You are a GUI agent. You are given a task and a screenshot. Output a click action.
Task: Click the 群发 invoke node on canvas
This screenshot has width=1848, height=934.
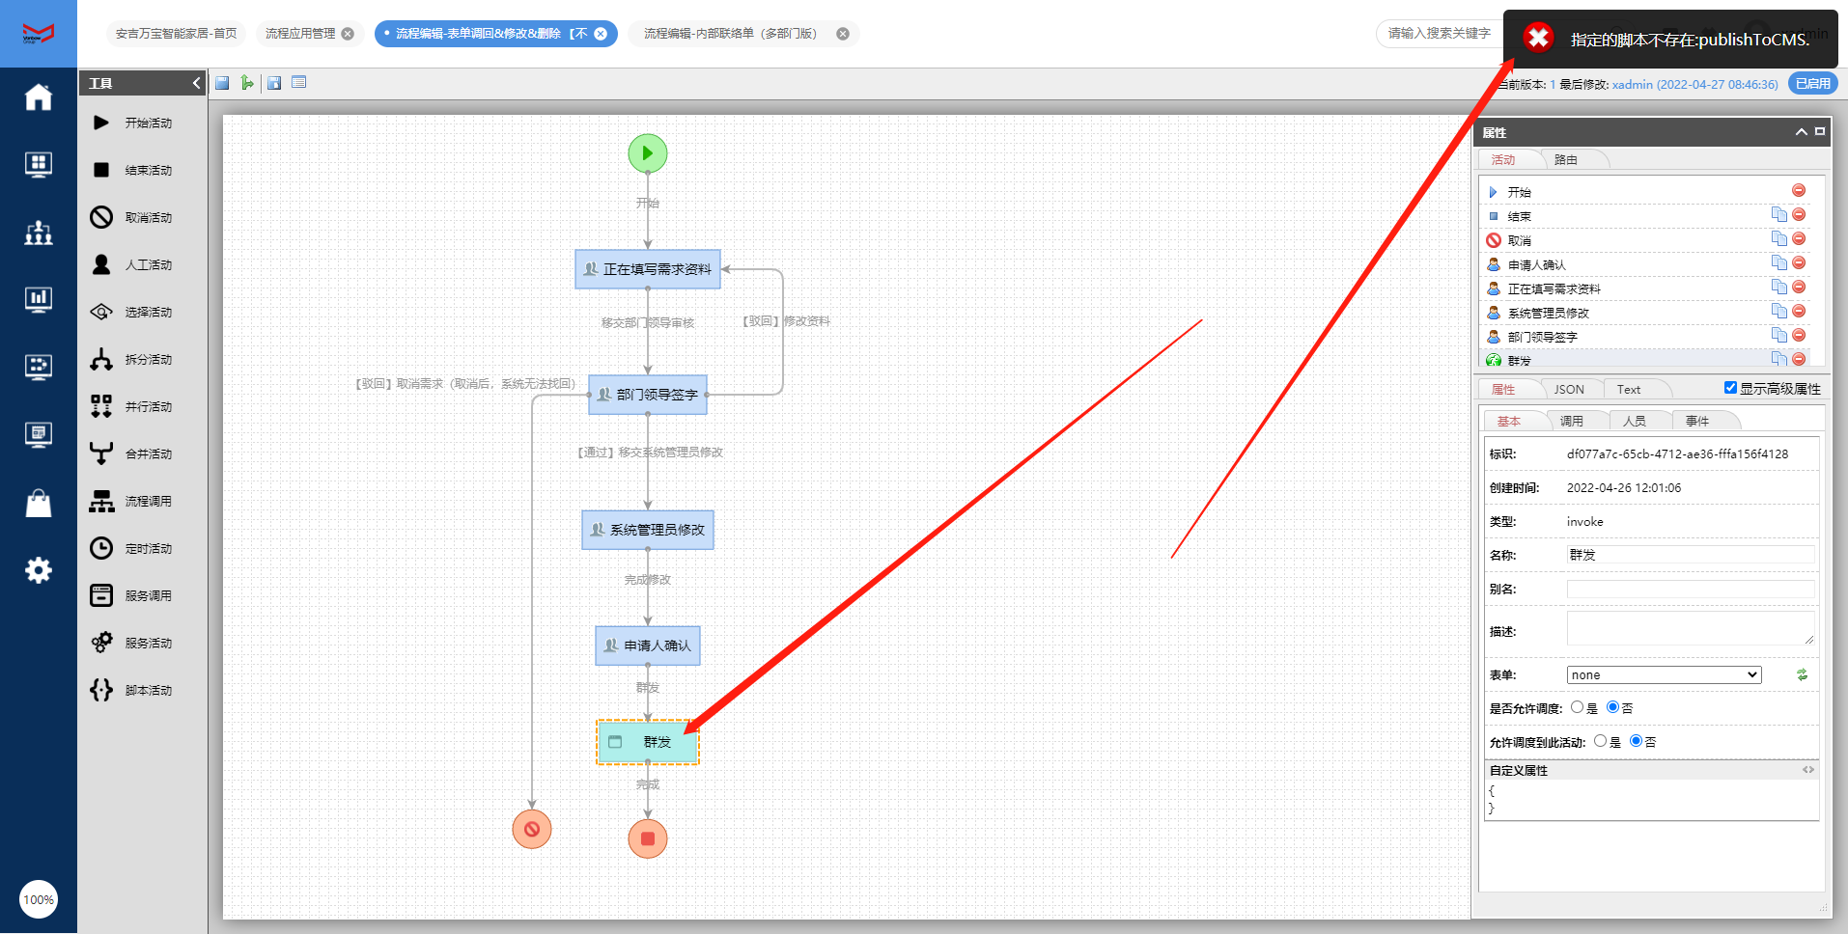pyautogui.click(x=648, y=742)
